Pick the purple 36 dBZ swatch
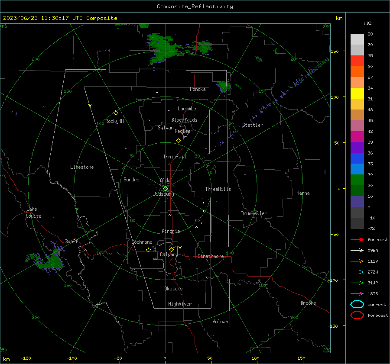 pos(357,147)
